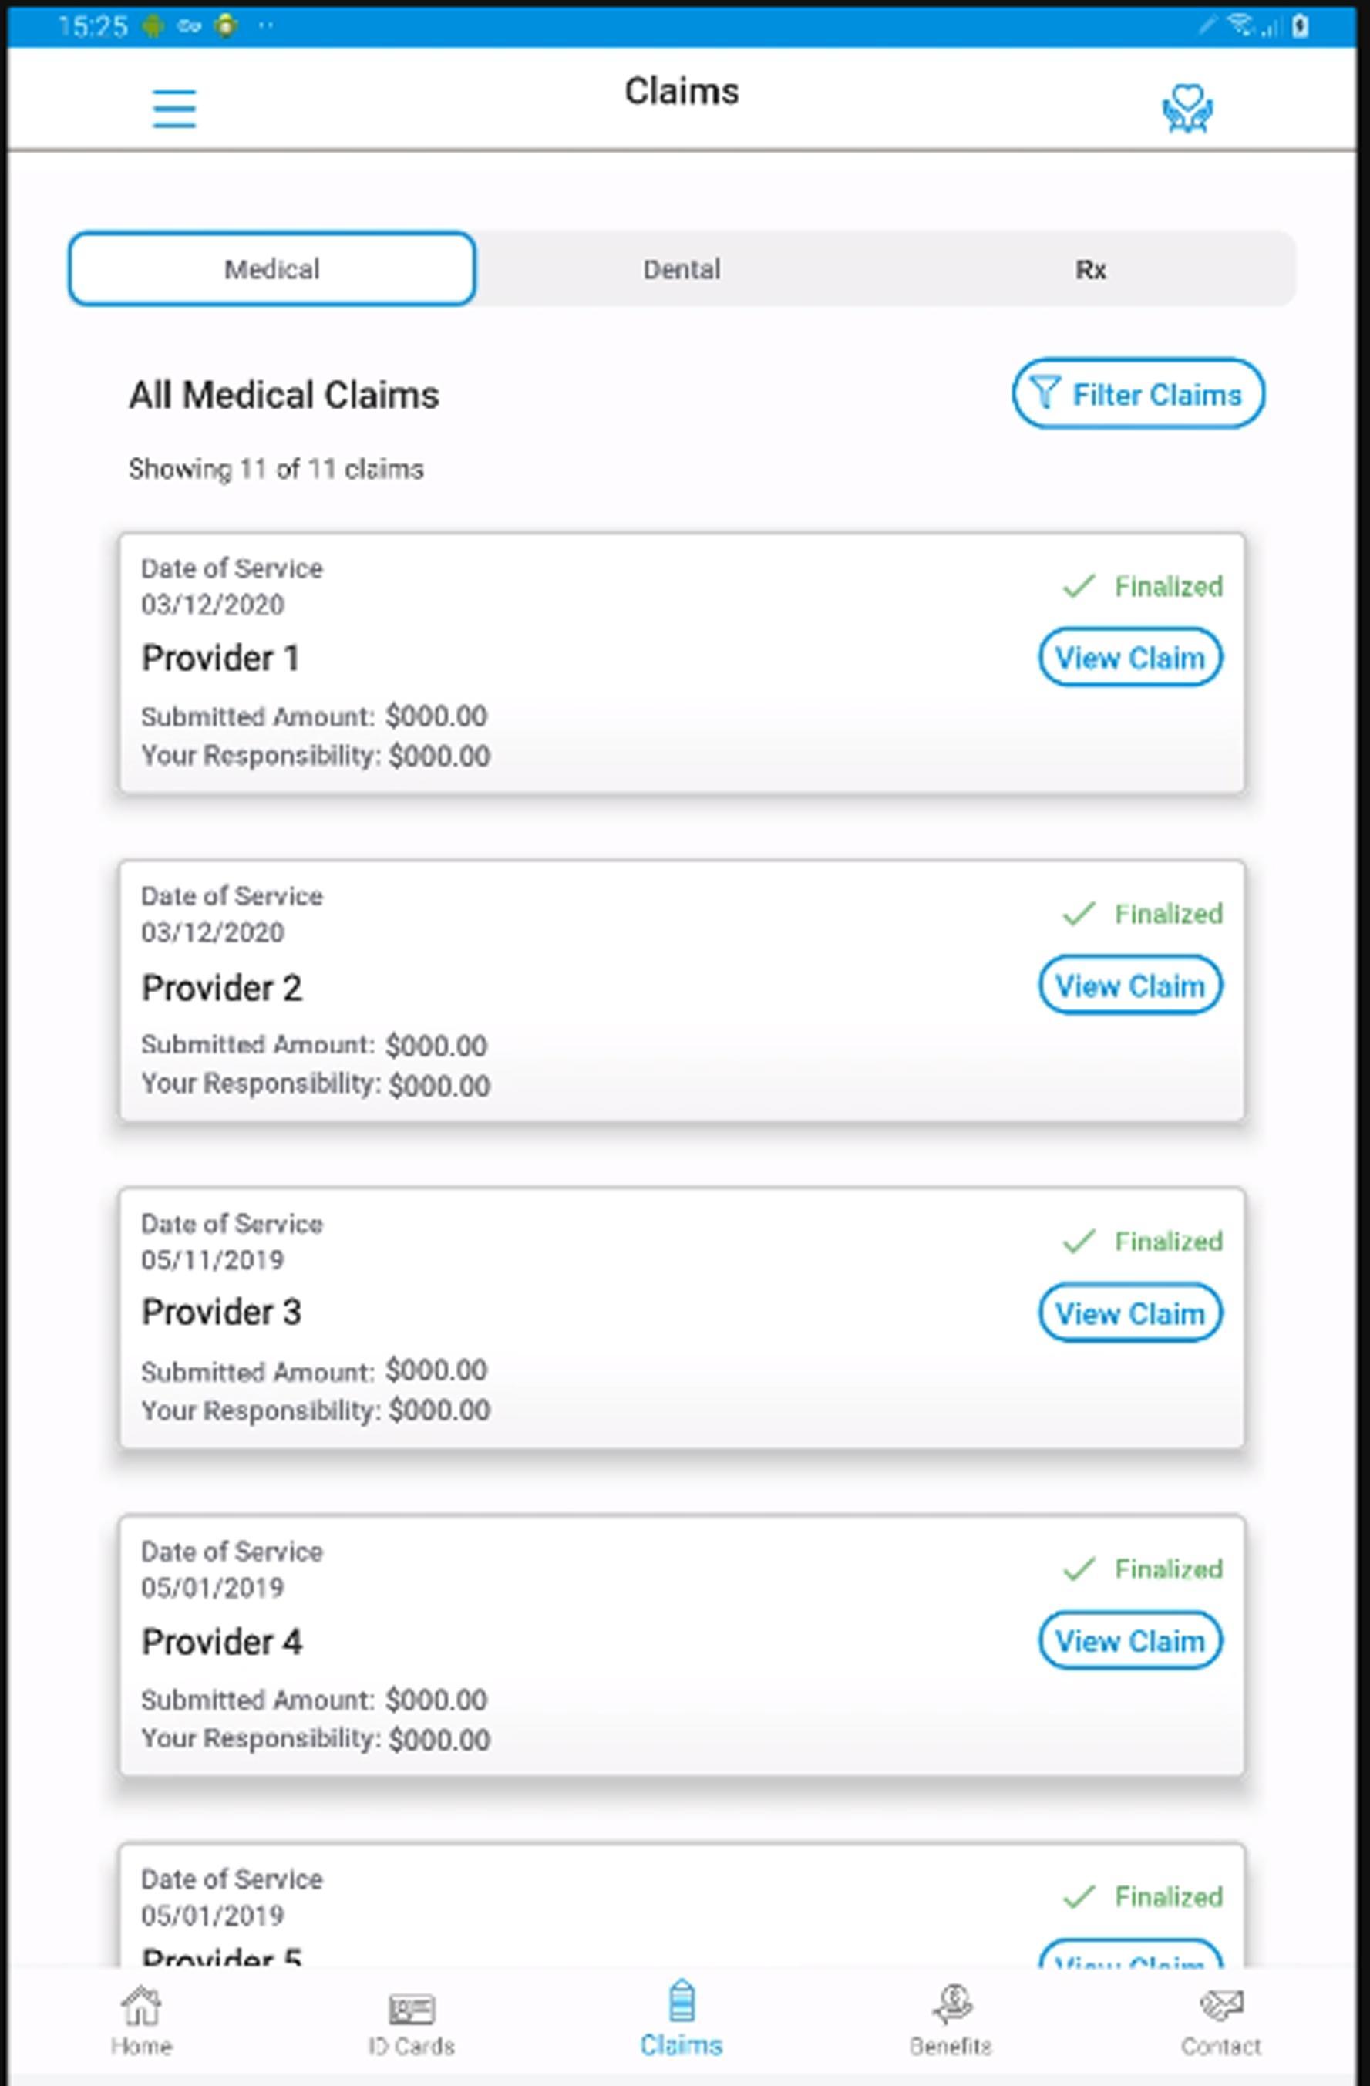View Claim for Provider 1
1370x2086 pixels.
(1129, 657)
